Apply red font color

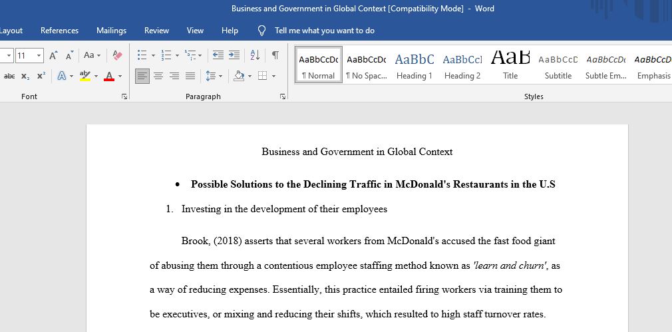click(x=109, y=77)
